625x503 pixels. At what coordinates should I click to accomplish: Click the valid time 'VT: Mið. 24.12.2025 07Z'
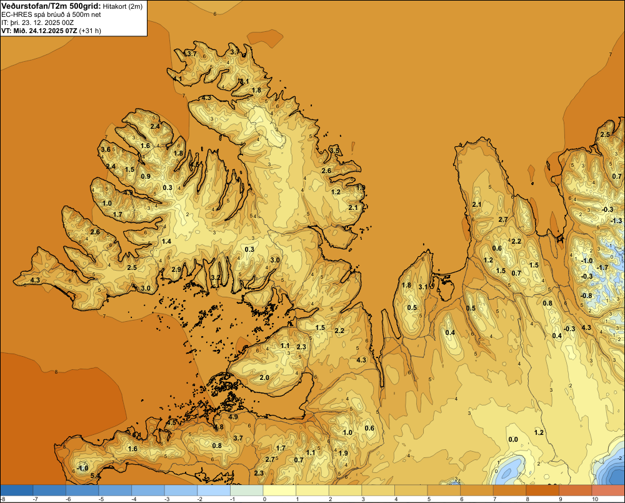coord(39,31)
